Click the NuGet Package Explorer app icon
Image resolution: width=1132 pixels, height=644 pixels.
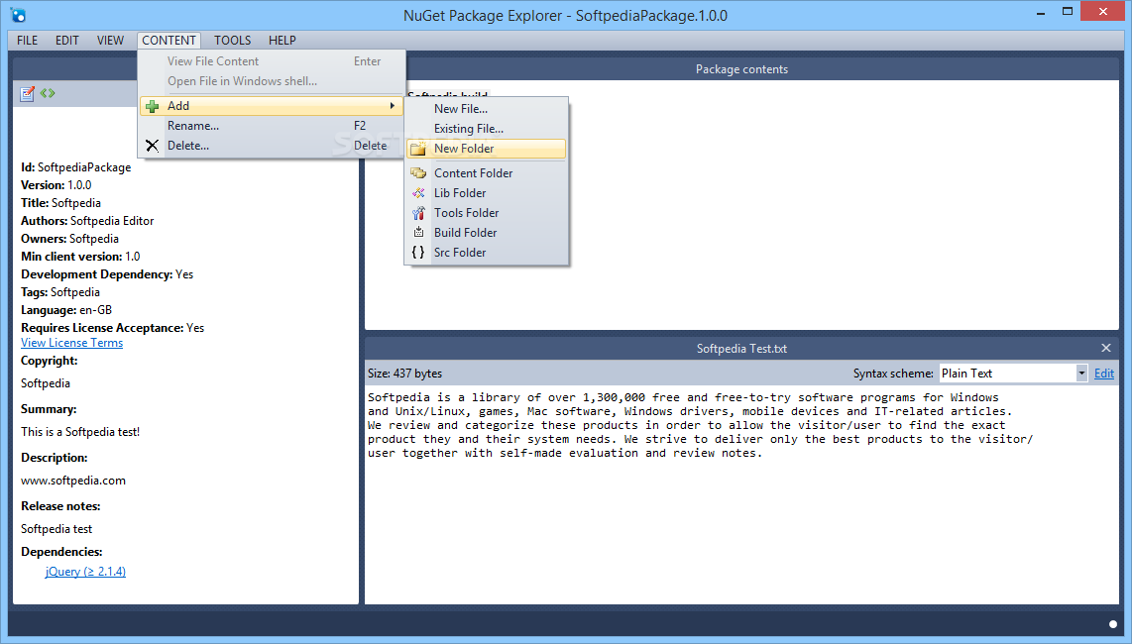pyautogui.click(x=18, y=15)
